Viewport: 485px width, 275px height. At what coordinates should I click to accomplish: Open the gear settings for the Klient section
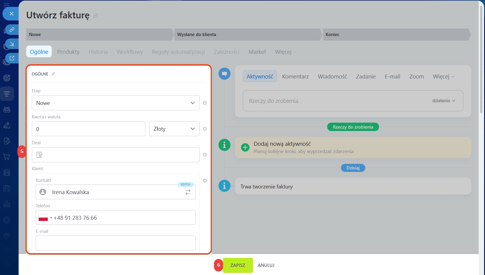click(x=205, y=181)
